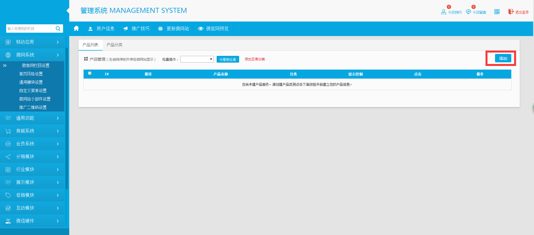
Task: Expand the 会员系统 sidebar section
Action: coord(32,144)
